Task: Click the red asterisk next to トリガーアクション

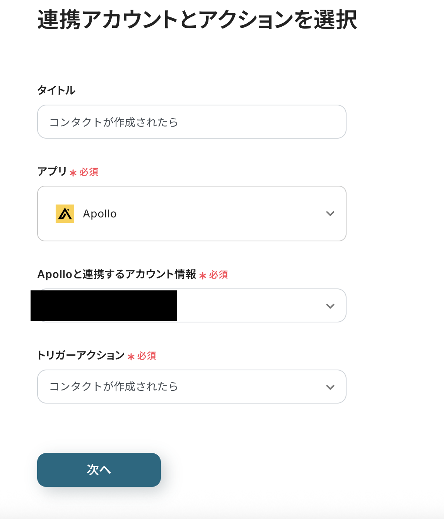Action: point(131,356)
